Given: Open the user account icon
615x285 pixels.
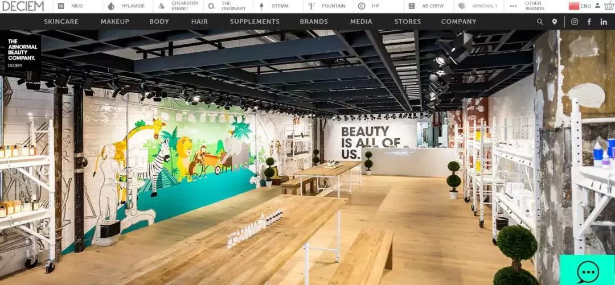Looking at the screenshot, I should point(597,6).
